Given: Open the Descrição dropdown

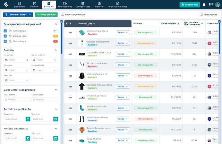Looking at the screenshot, I should coord(17,80).
